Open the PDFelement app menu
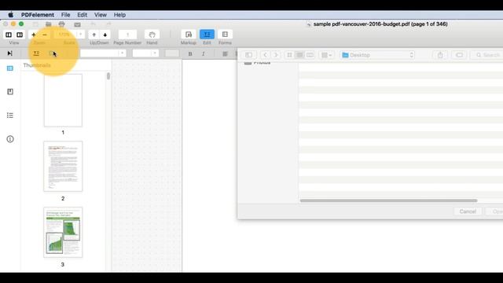 pyautogui.click(x=38, y=15)
